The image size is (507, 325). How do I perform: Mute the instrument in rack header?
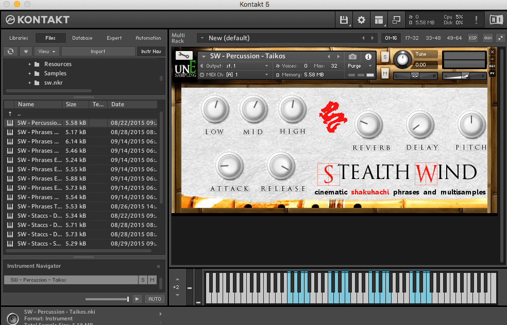click(385, 74)
